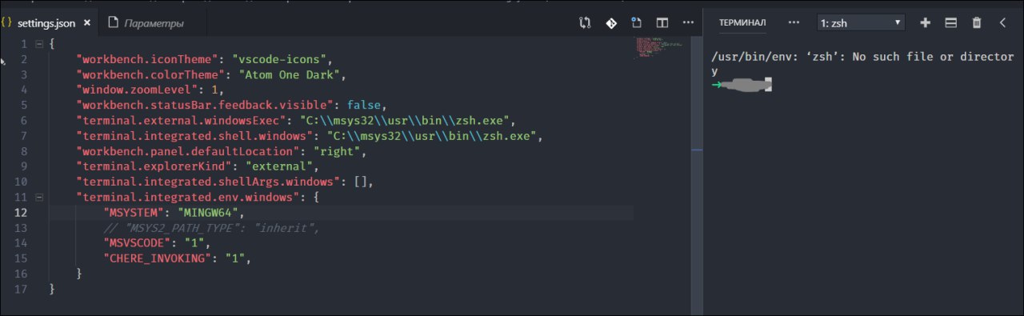Click the git diamond icon in editor toolbar
The image size is (1024, 316).
611,23
